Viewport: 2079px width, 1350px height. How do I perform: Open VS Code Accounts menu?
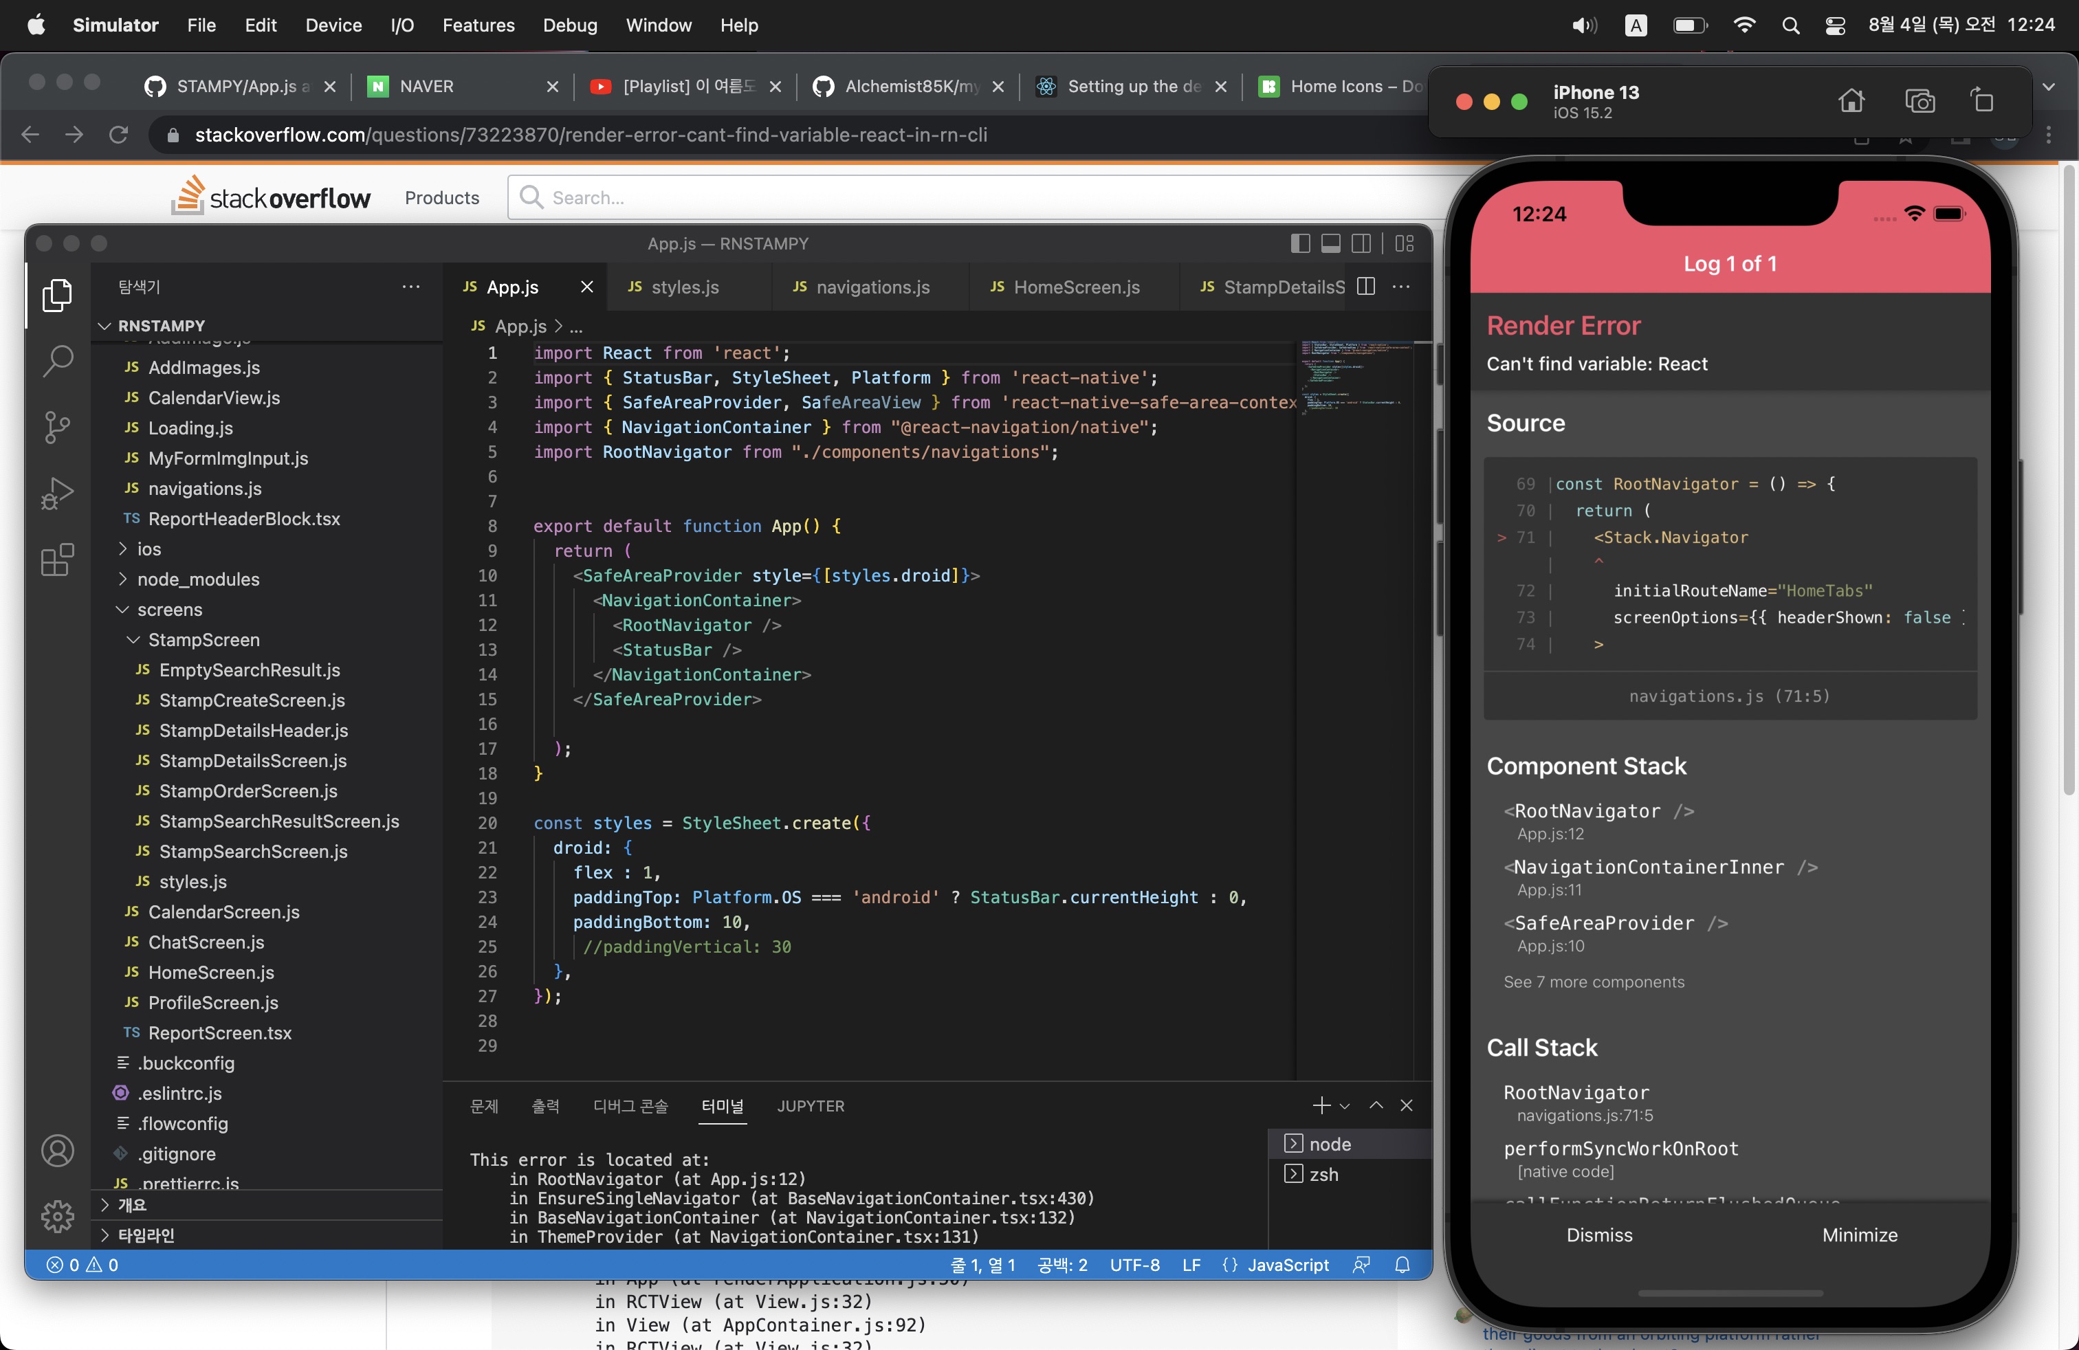58,1151
